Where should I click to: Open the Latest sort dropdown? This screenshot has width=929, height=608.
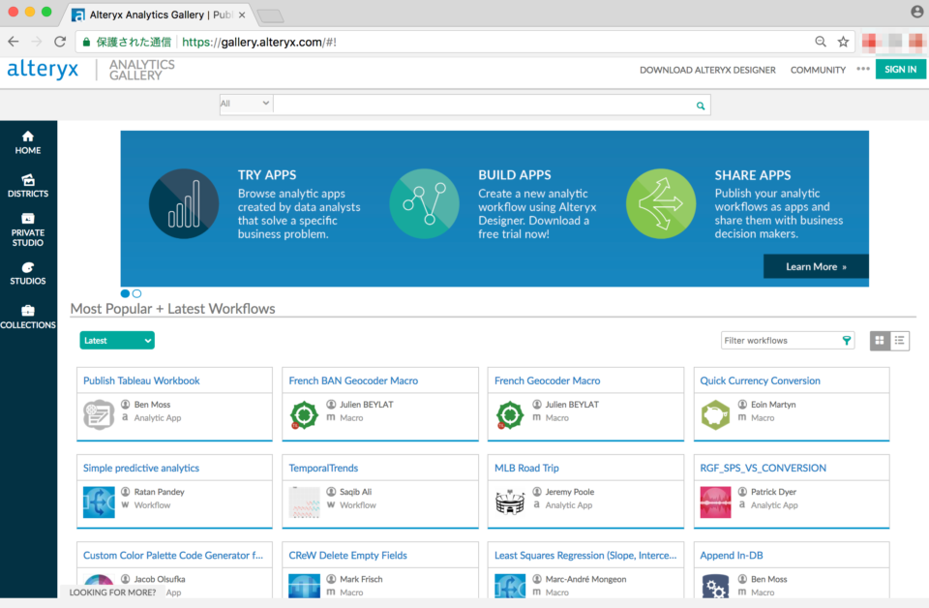click(x=116, y=340)
